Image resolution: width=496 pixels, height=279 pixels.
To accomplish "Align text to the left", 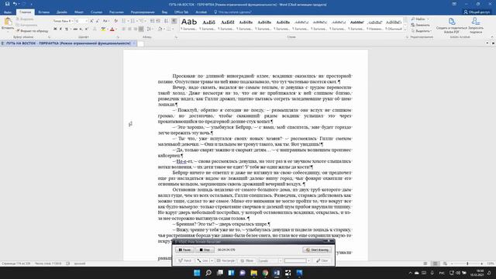I will point(124,29).
